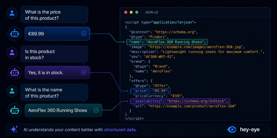Click the 'What is the price' chat bubble

pyautogui.click(x=54, y=15)
